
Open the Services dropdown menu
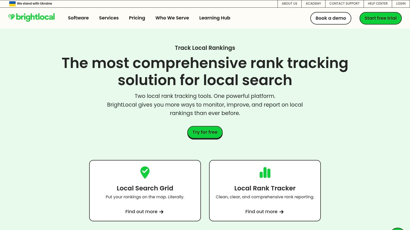coord(109,18)
